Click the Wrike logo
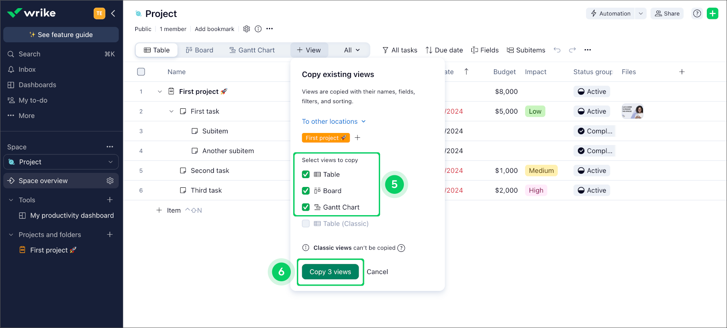This screenshot has width=727, height=328. [x=32, y=13]
